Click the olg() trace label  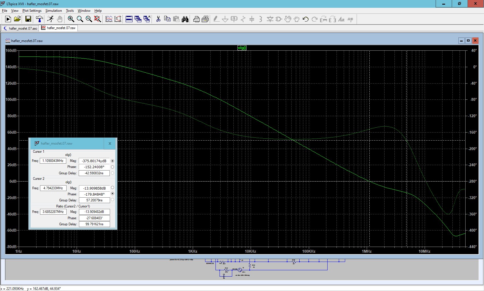242,48
